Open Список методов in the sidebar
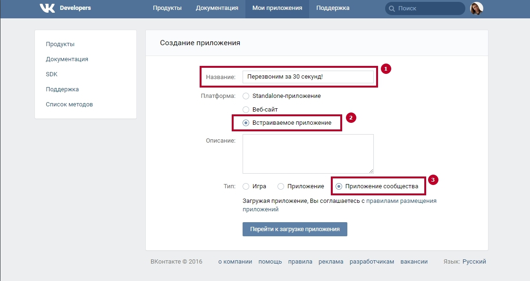 coord(69,104)
